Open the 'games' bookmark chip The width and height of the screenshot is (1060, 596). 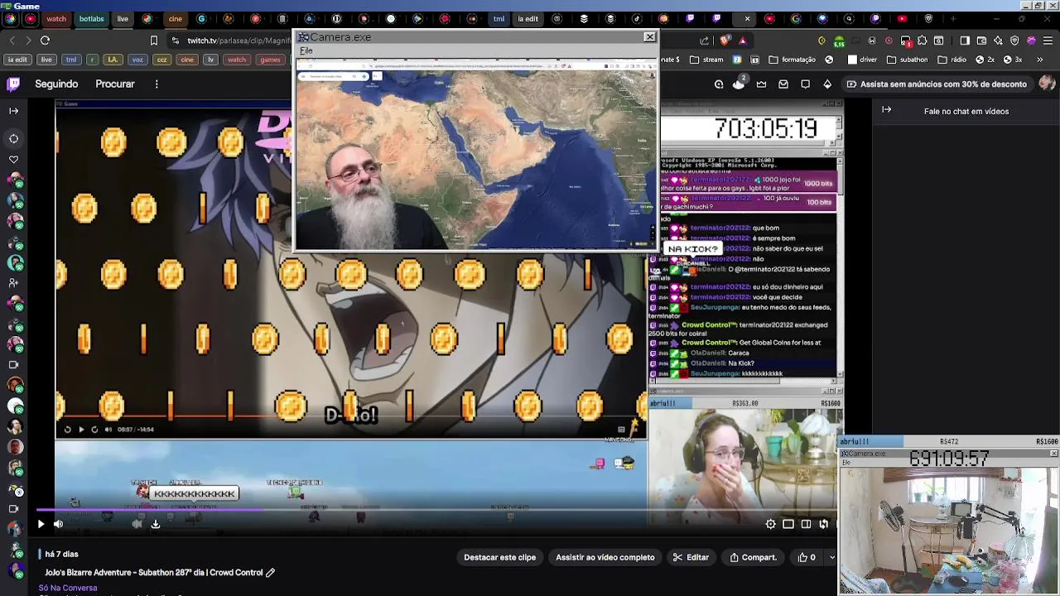[x=270, y=60]
